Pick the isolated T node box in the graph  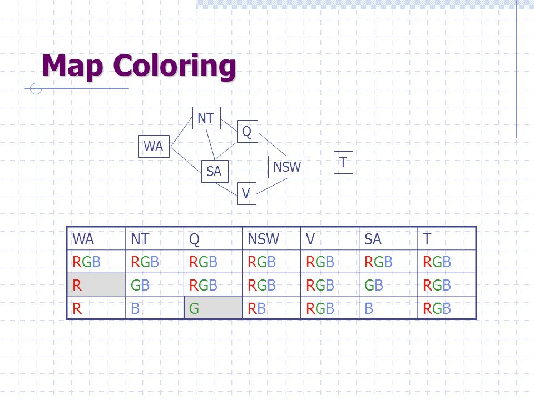343,163
